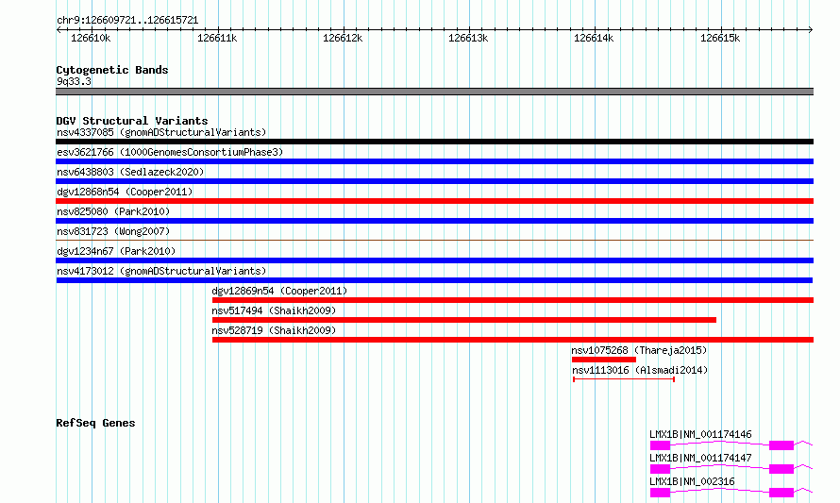Click the chr9:126609721..126615721 coordinate text
840x503 pixels.
point(127,21)
